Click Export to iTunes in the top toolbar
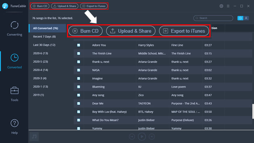Image resolution: width=254 pixels, height=143 pixels. pos(94,6)
